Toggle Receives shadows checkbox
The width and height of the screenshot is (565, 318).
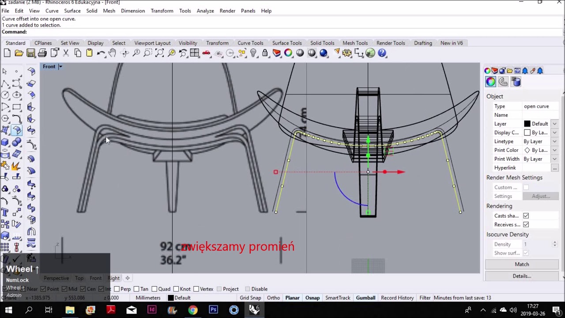pos(526,224)
